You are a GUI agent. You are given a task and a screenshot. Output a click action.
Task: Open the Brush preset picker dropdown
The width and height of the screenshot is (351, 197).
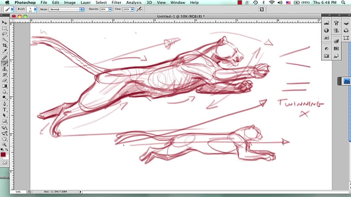click(35, 9)
